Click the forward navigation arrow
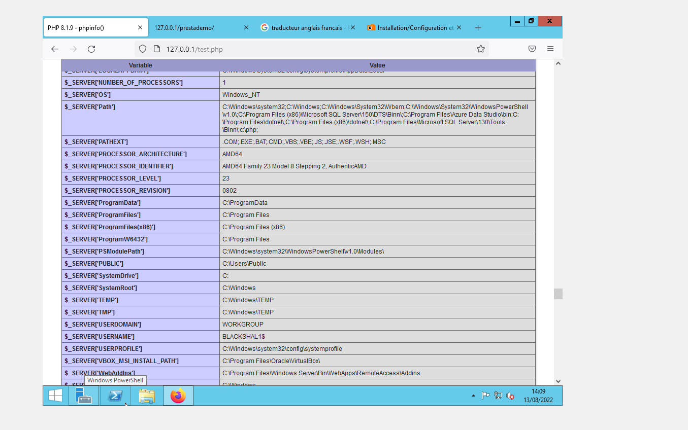Viewport: 688px width, 430px height. [x=73, y=49]
